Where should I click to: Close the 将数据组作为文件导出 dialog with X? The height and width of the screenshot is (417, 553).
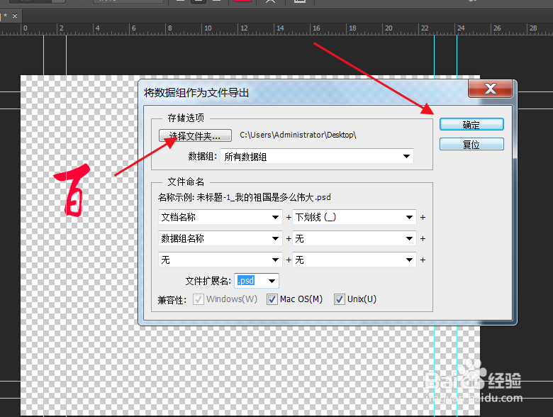[x=490, y=89]
